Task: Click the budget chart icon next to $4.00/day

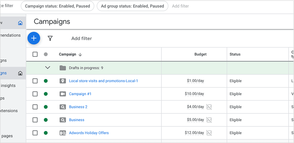Action: pyautogui.click(x=209, y=107)
